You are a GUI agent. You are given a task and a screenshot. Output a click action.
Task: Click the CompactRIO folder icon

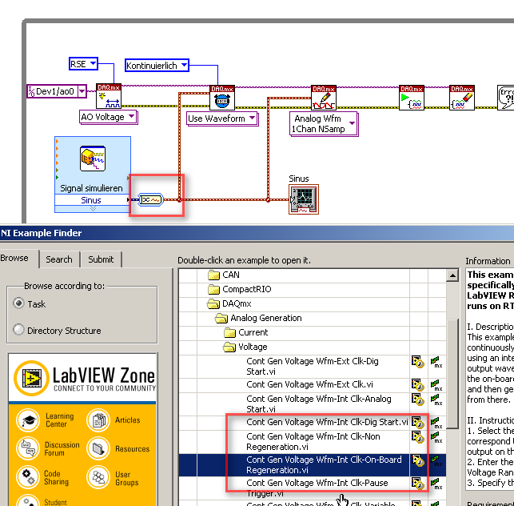tap(213, 289)
